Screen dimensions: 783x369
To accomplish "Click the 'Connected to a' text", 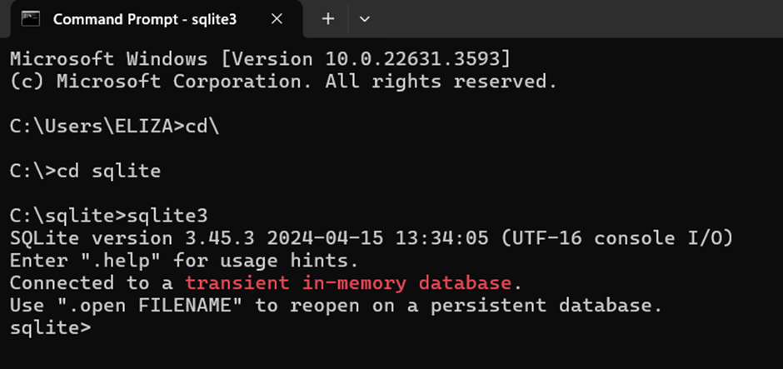I will click(x=92, y=283).
